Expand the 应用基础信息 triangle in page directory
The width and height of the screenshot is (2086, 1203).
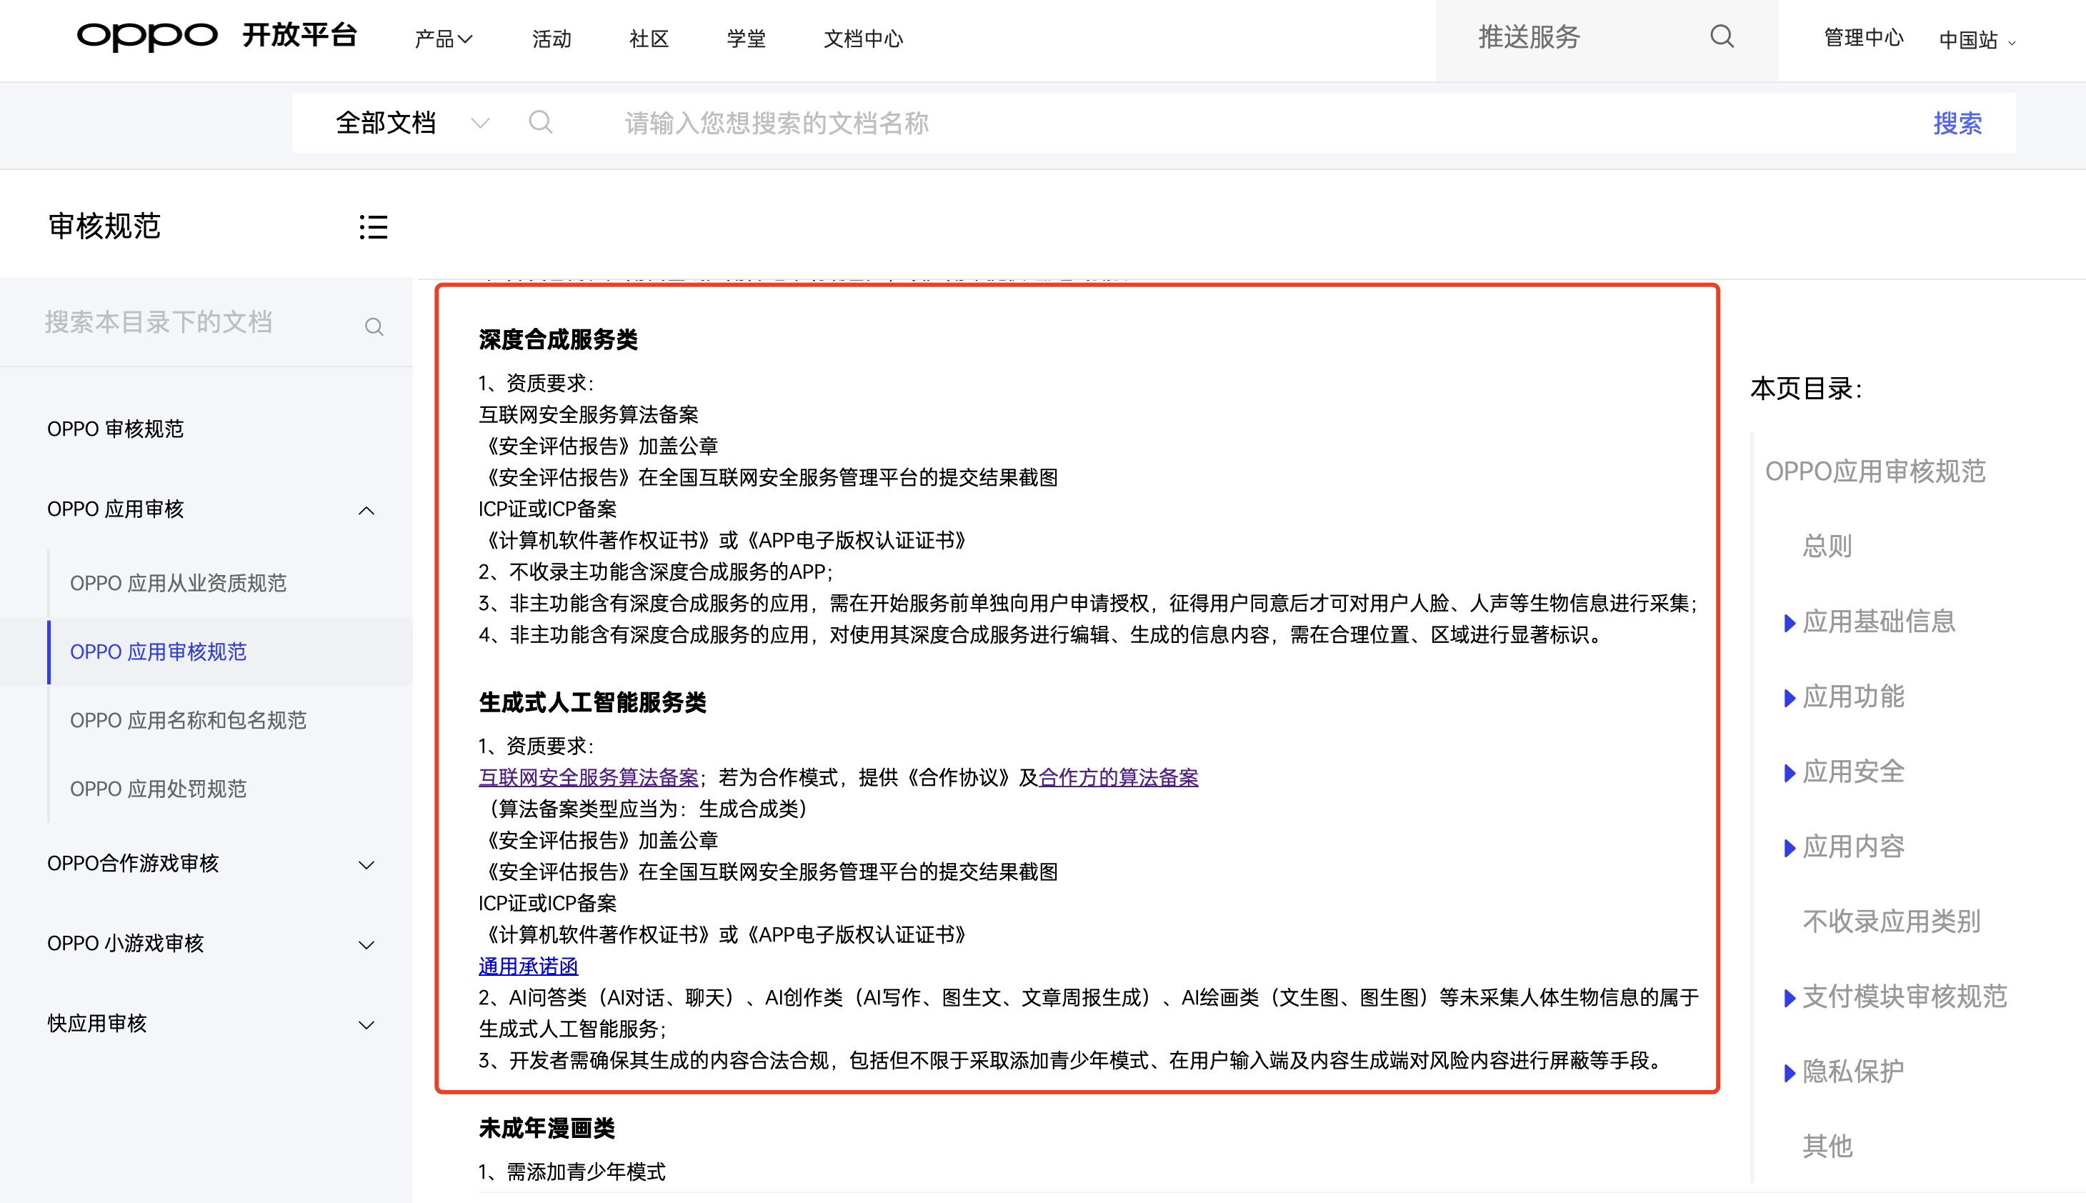pos(1790,622)
